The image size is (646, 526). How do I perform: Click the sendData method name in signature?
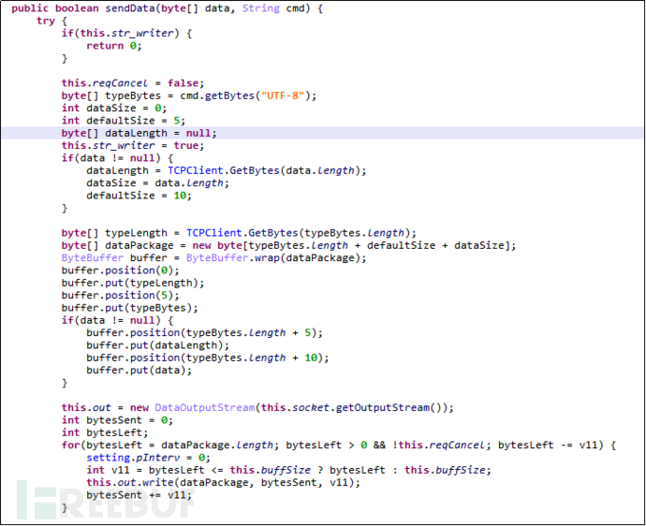coord(130,8)
